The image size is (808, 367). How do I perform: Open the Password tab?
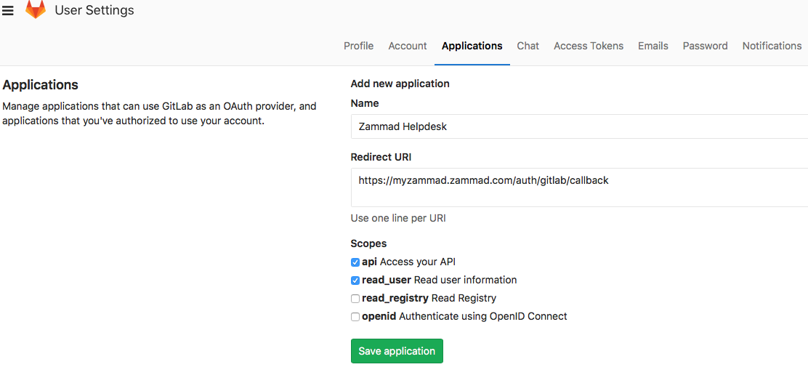(x=705, y=46)
